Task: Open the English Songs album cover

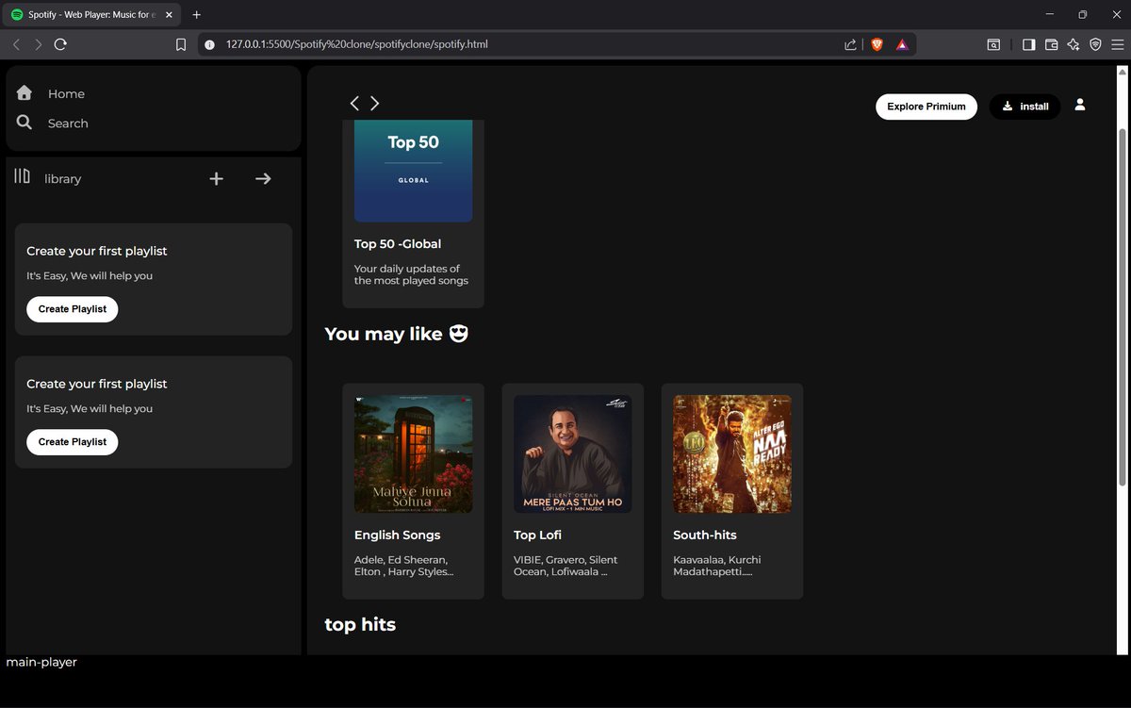Action: click(414, 454)
